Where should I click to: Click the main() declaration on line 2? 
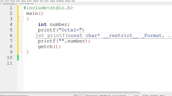[35, 13]
